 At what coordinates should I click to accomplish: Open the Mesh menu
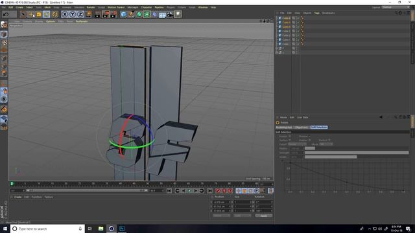[47, 7]
